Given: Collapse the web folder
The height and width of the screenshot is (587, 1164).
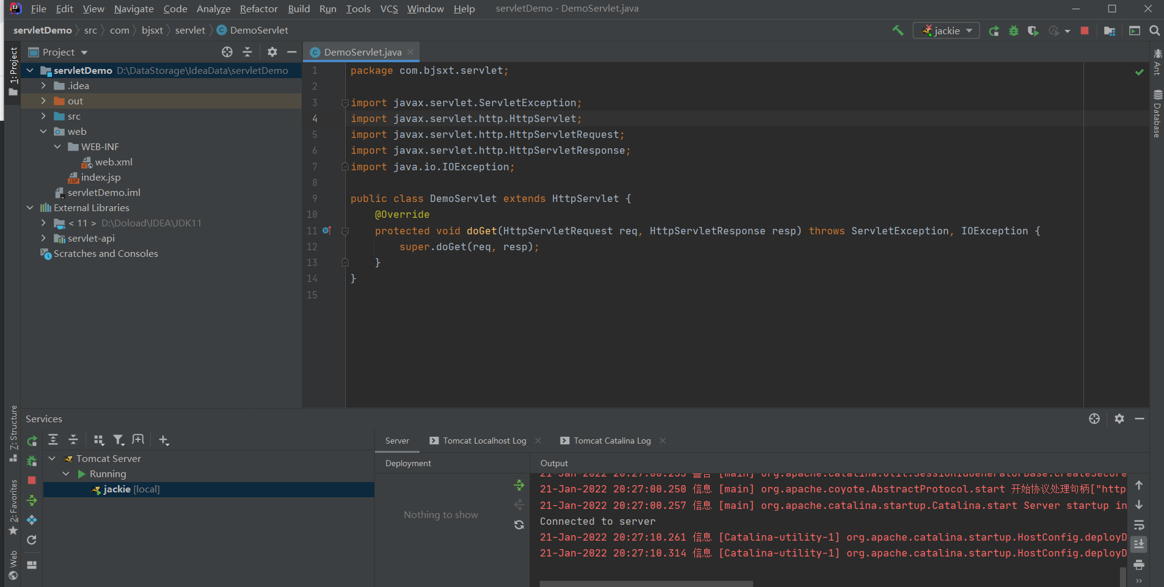Looking at the screenshot, I should (x=43, y=131).
